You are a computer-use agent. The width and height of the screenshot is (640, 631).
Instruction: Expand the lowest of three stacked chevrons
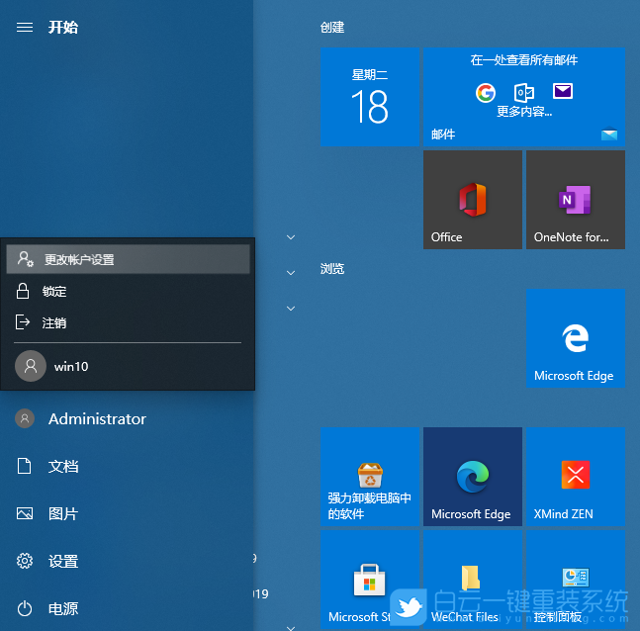291,308
